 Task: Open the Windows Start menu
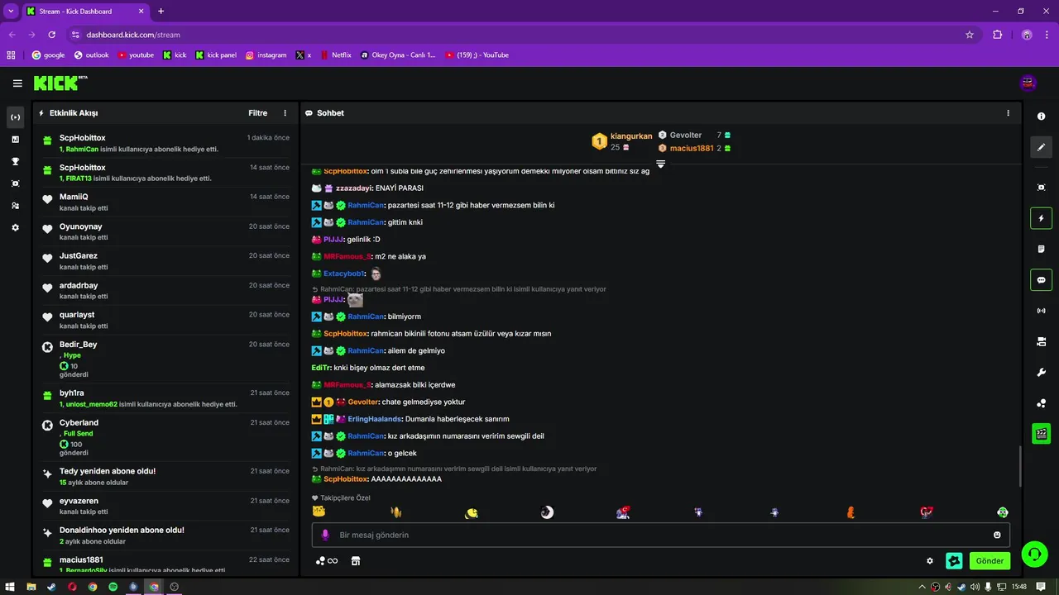coord(10,587)
